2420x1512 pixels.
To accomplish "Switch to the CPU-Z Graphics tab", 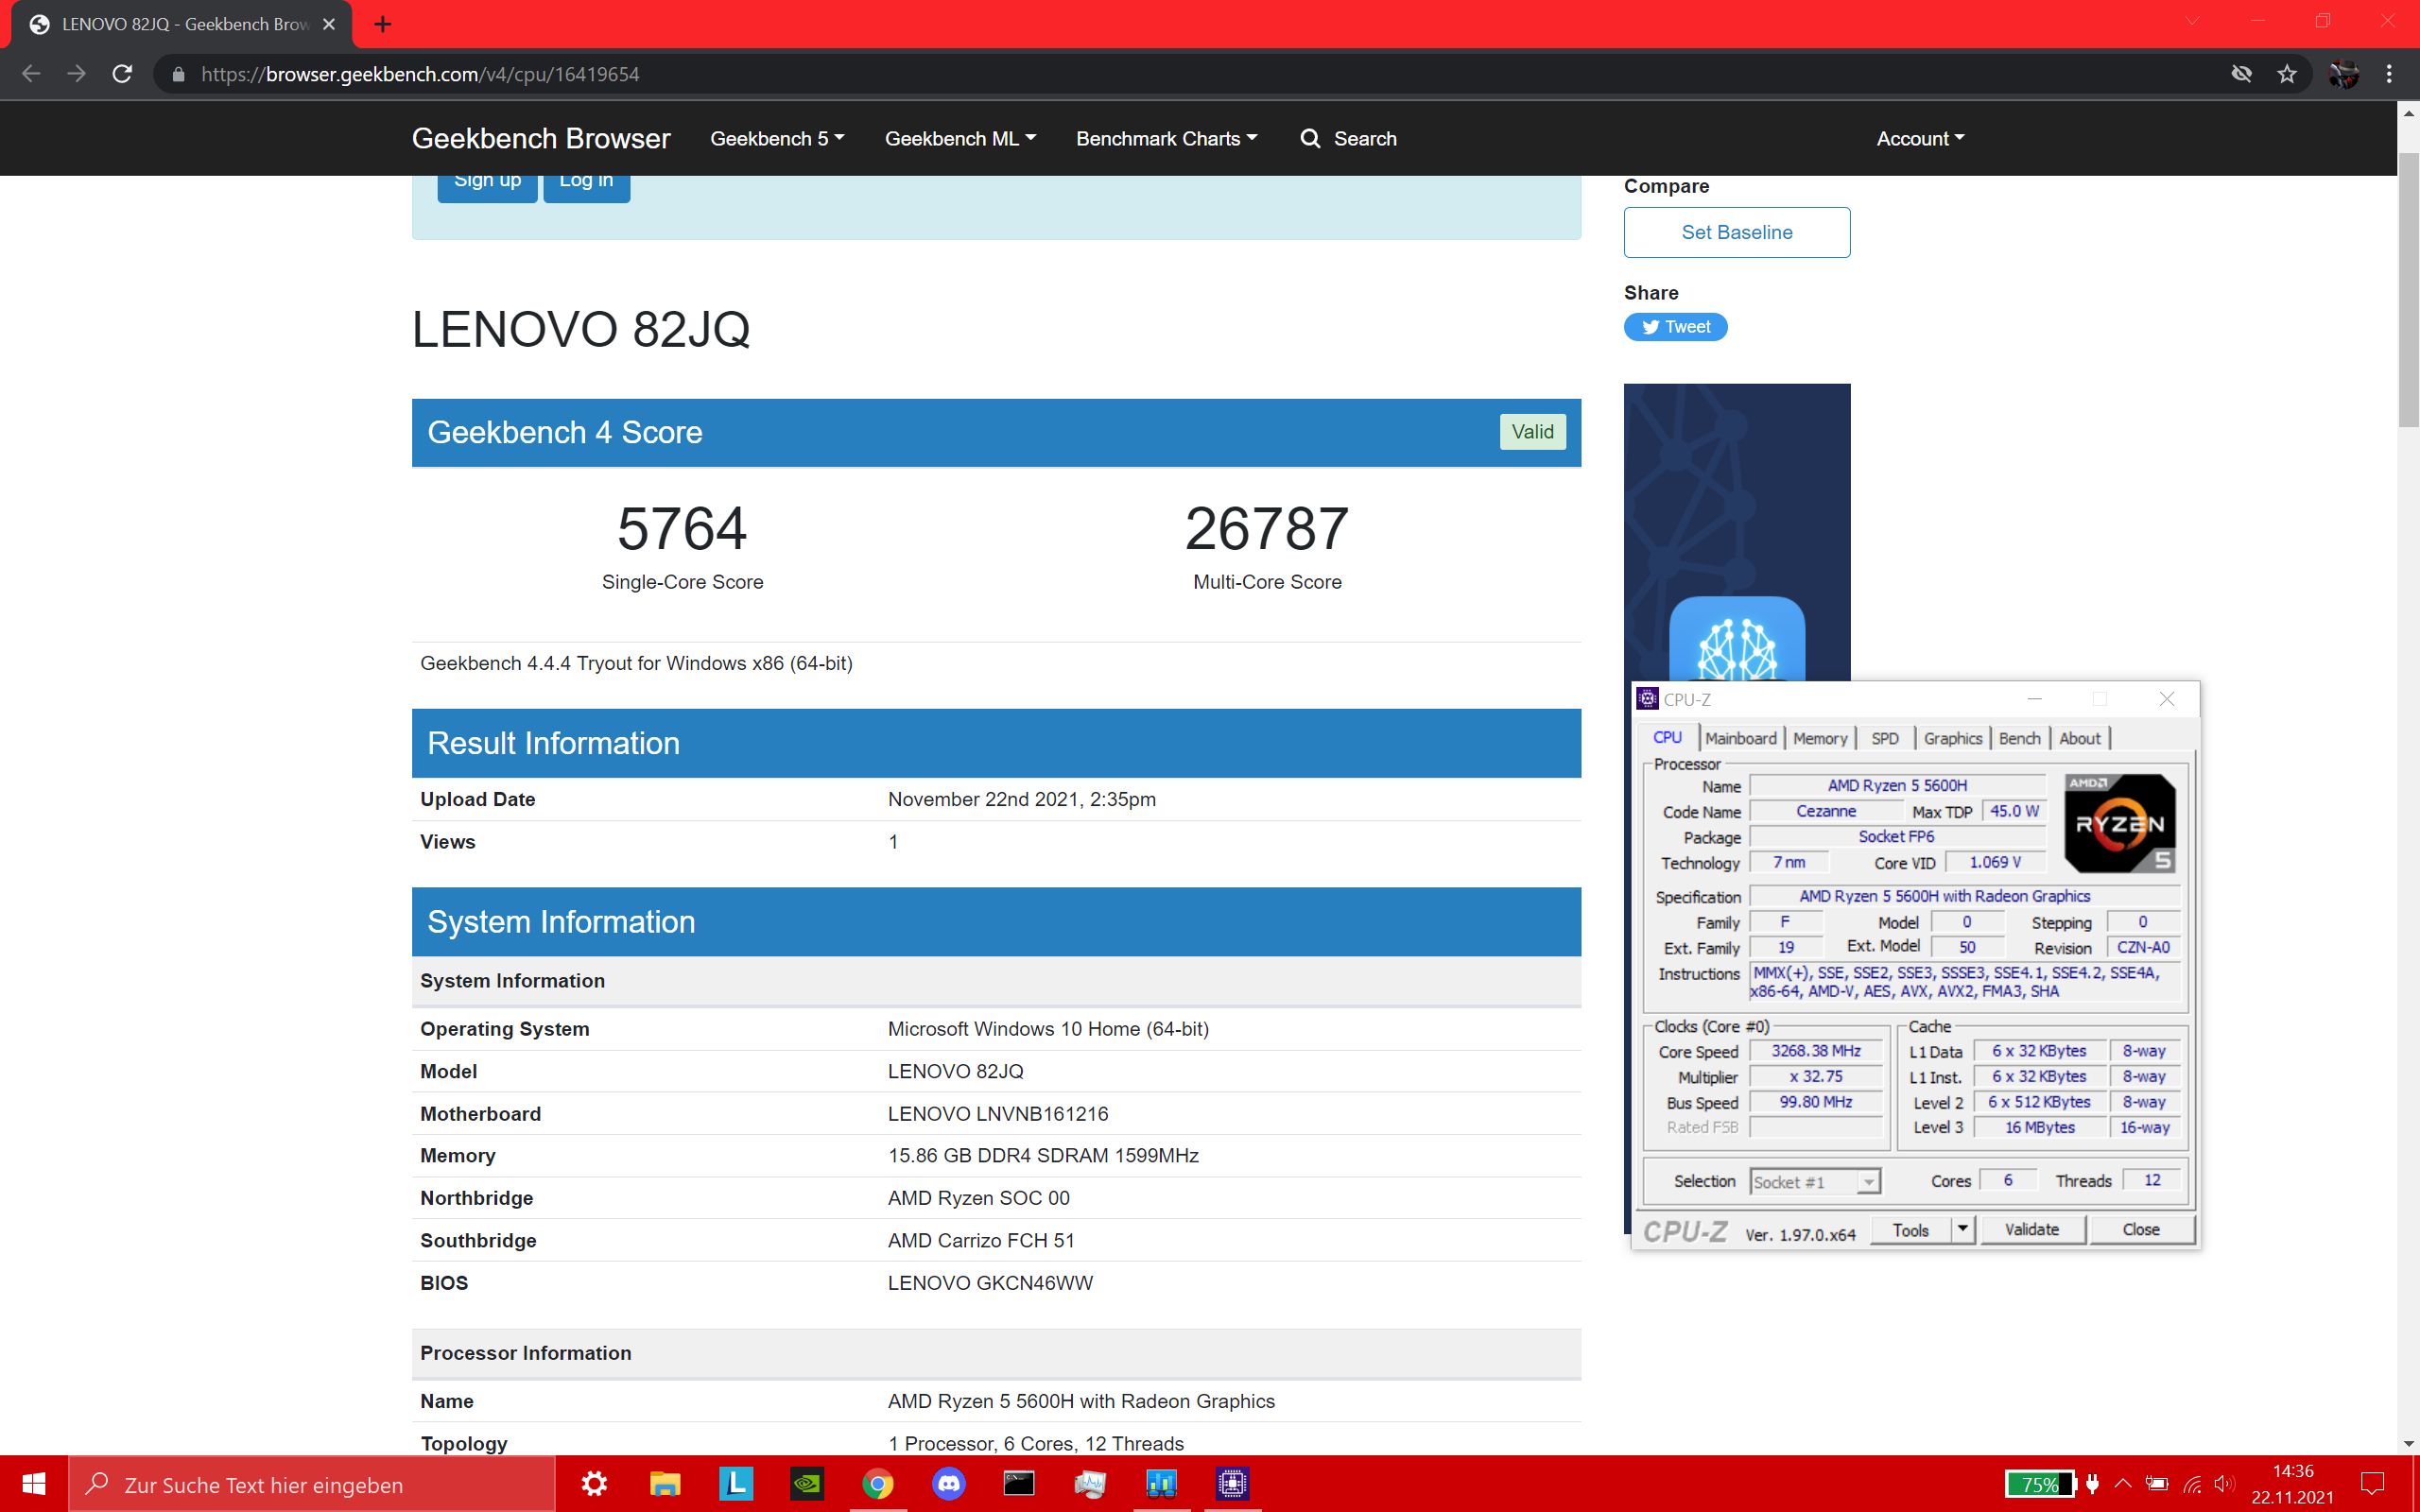I will pos(1952,738).
